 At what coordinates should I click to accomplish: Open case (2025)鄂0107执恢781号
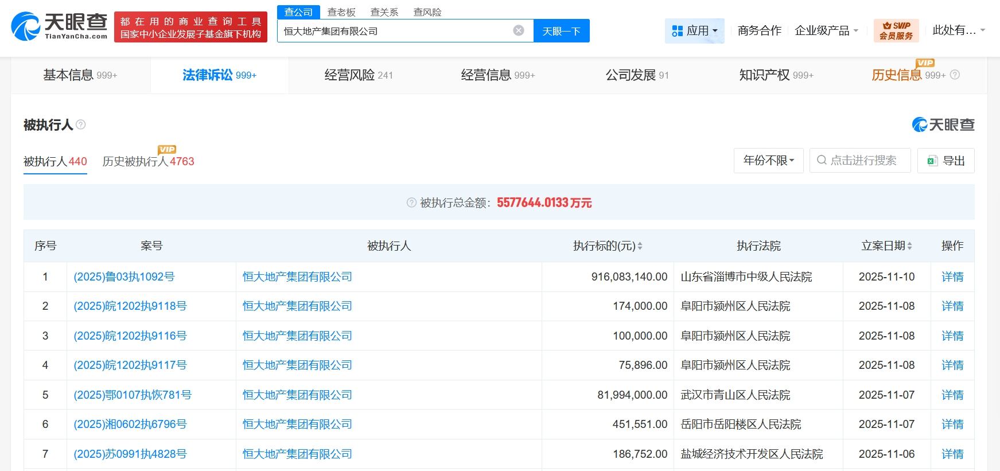click(133, 395)
